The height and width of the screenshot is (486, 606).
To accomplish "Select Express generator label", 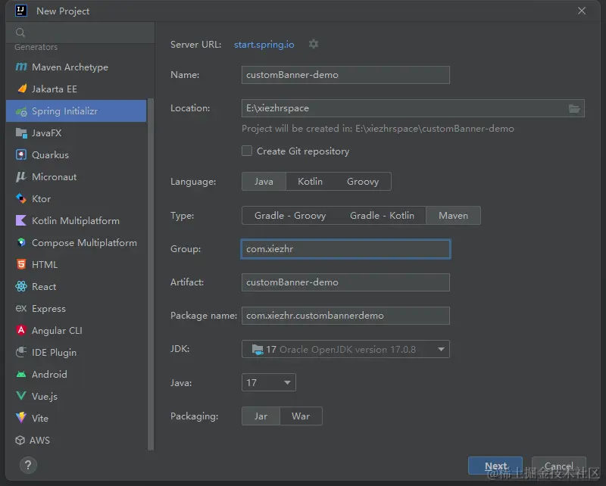I will point(48,309).
